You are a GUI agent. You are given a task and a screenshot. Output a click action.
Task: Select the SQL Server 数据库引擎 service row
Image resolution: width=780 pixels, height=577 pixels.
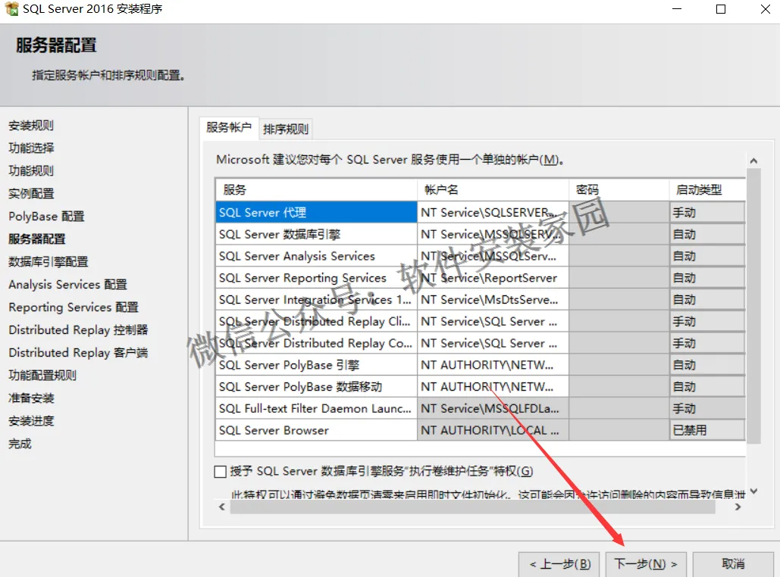point(316,235)
